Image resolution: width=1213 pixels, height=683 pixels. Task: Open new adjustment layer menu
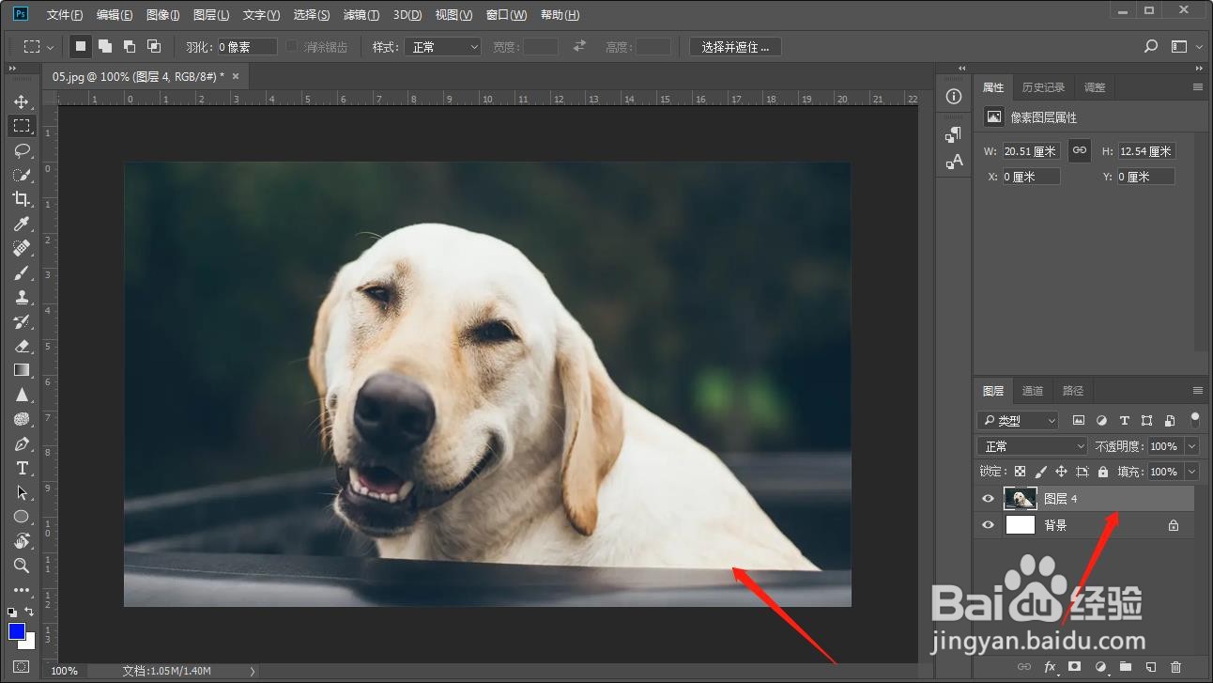(1100, 667)
